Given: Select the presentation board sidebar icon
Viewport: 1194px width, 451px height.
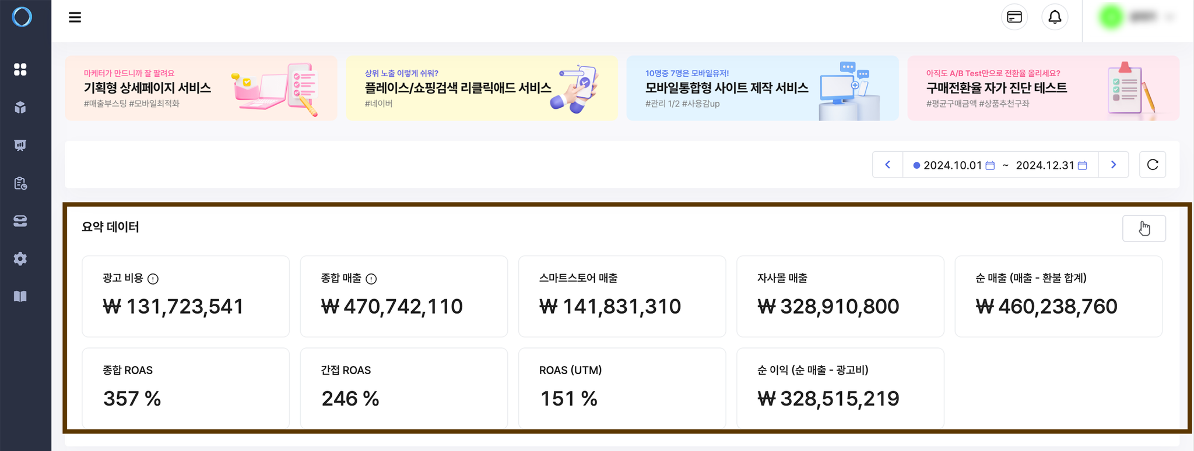Looking at the screenshot, I should pyautogui.click(x=20, y=145).
